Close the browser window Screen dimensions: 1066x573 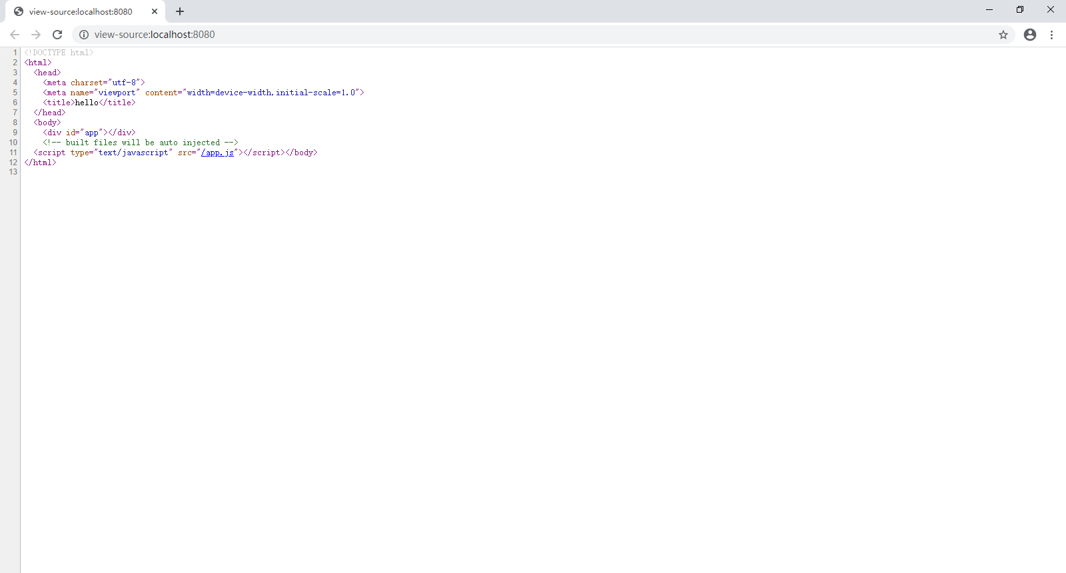[1051, 9]
